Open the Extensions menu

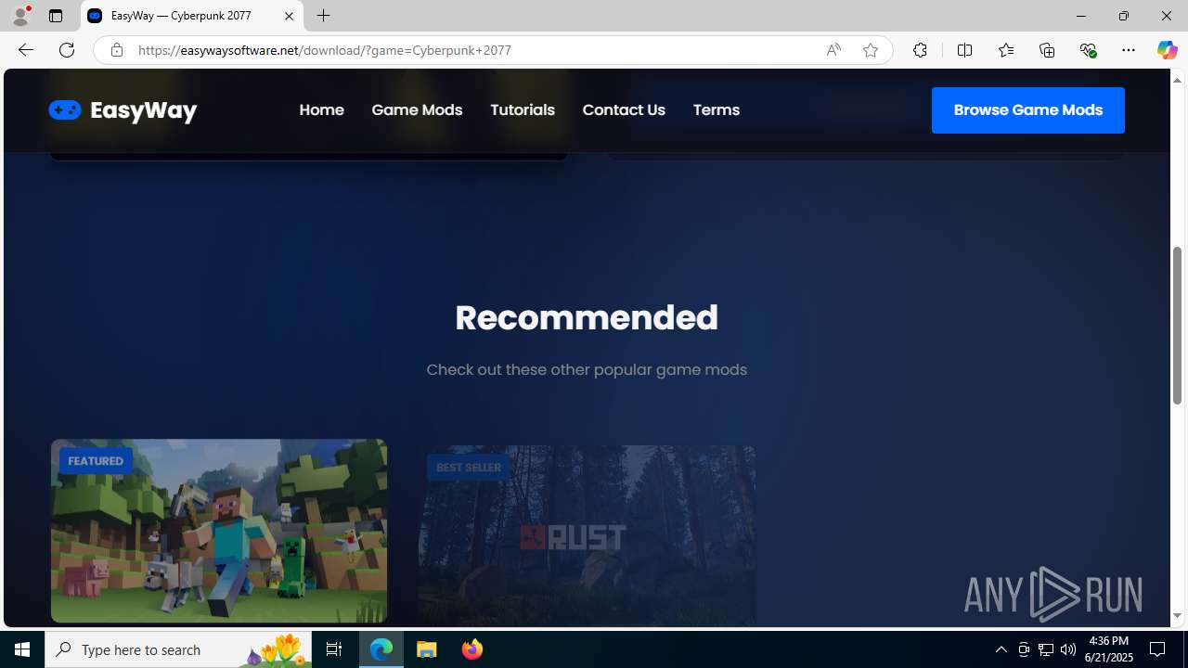coord(920,50)
